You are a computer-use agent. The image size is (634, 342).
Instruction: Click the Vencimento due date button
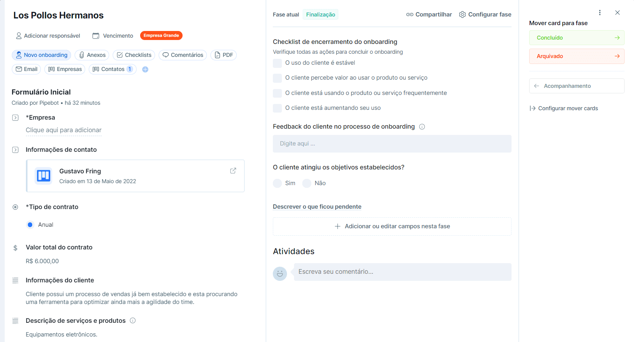pos(113,36)
